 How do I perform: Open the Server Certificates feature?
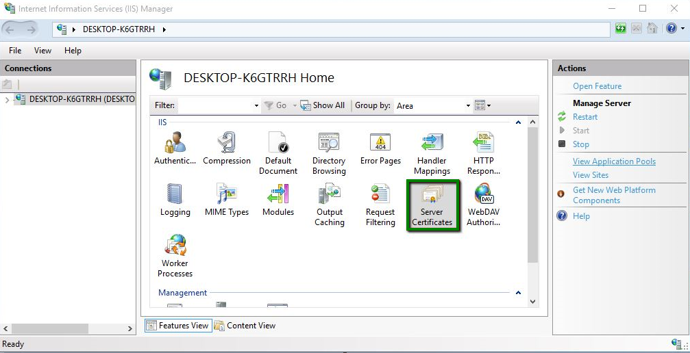432,206
